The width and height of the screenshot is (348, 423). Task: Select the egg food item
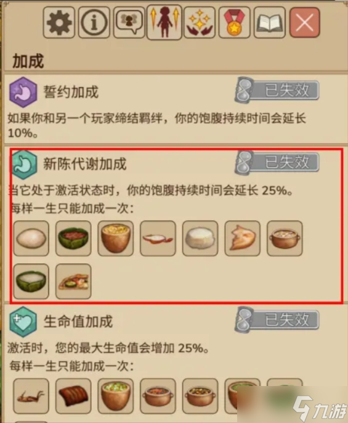pos(31,238)
